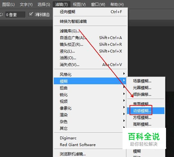Select 倾斜偏移... in blur submenu
Image resolution: width=174 pixels, height=157 pixels.
146,95
